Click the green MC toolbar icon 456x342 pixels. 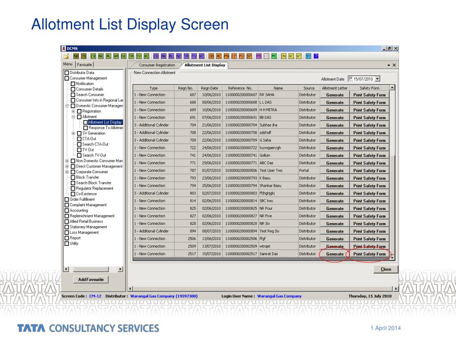(274, 56)
